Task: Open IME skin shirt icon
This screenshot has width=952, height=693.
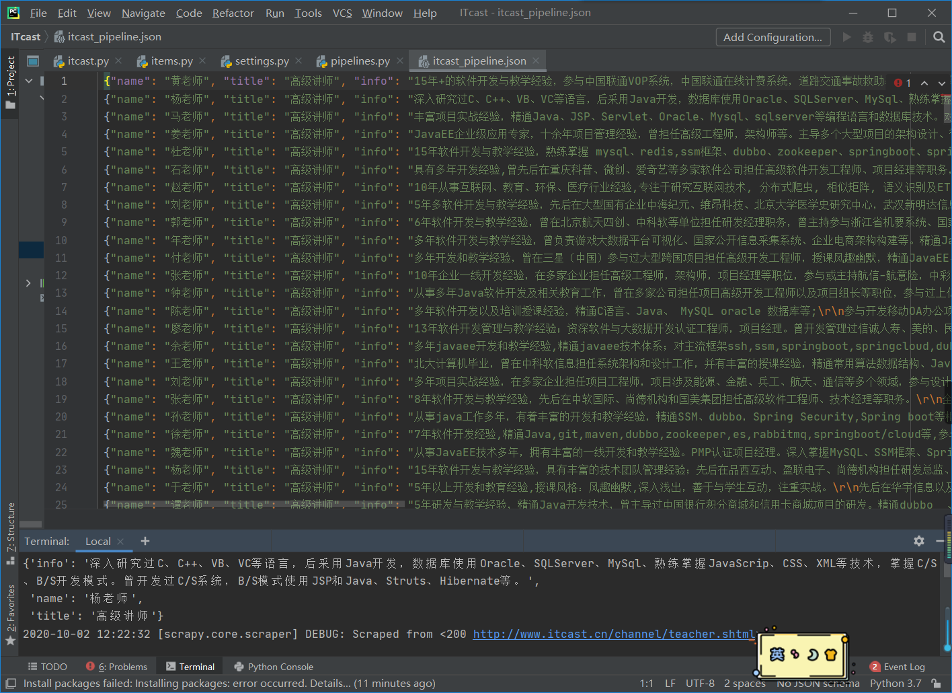Action: [830, 654]
